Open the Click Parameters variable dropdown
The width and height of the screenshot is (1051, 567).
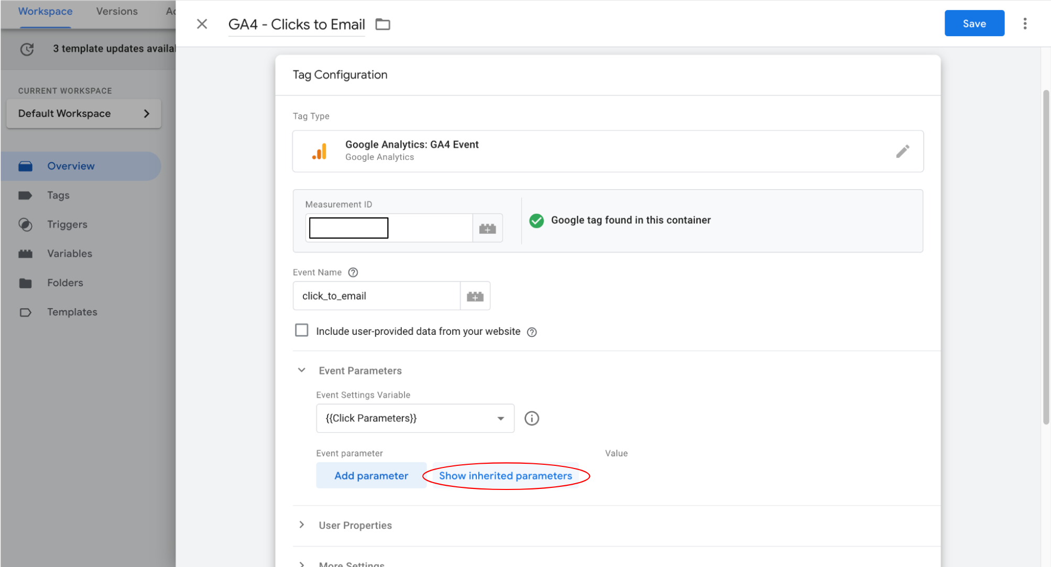coord(414,418)
